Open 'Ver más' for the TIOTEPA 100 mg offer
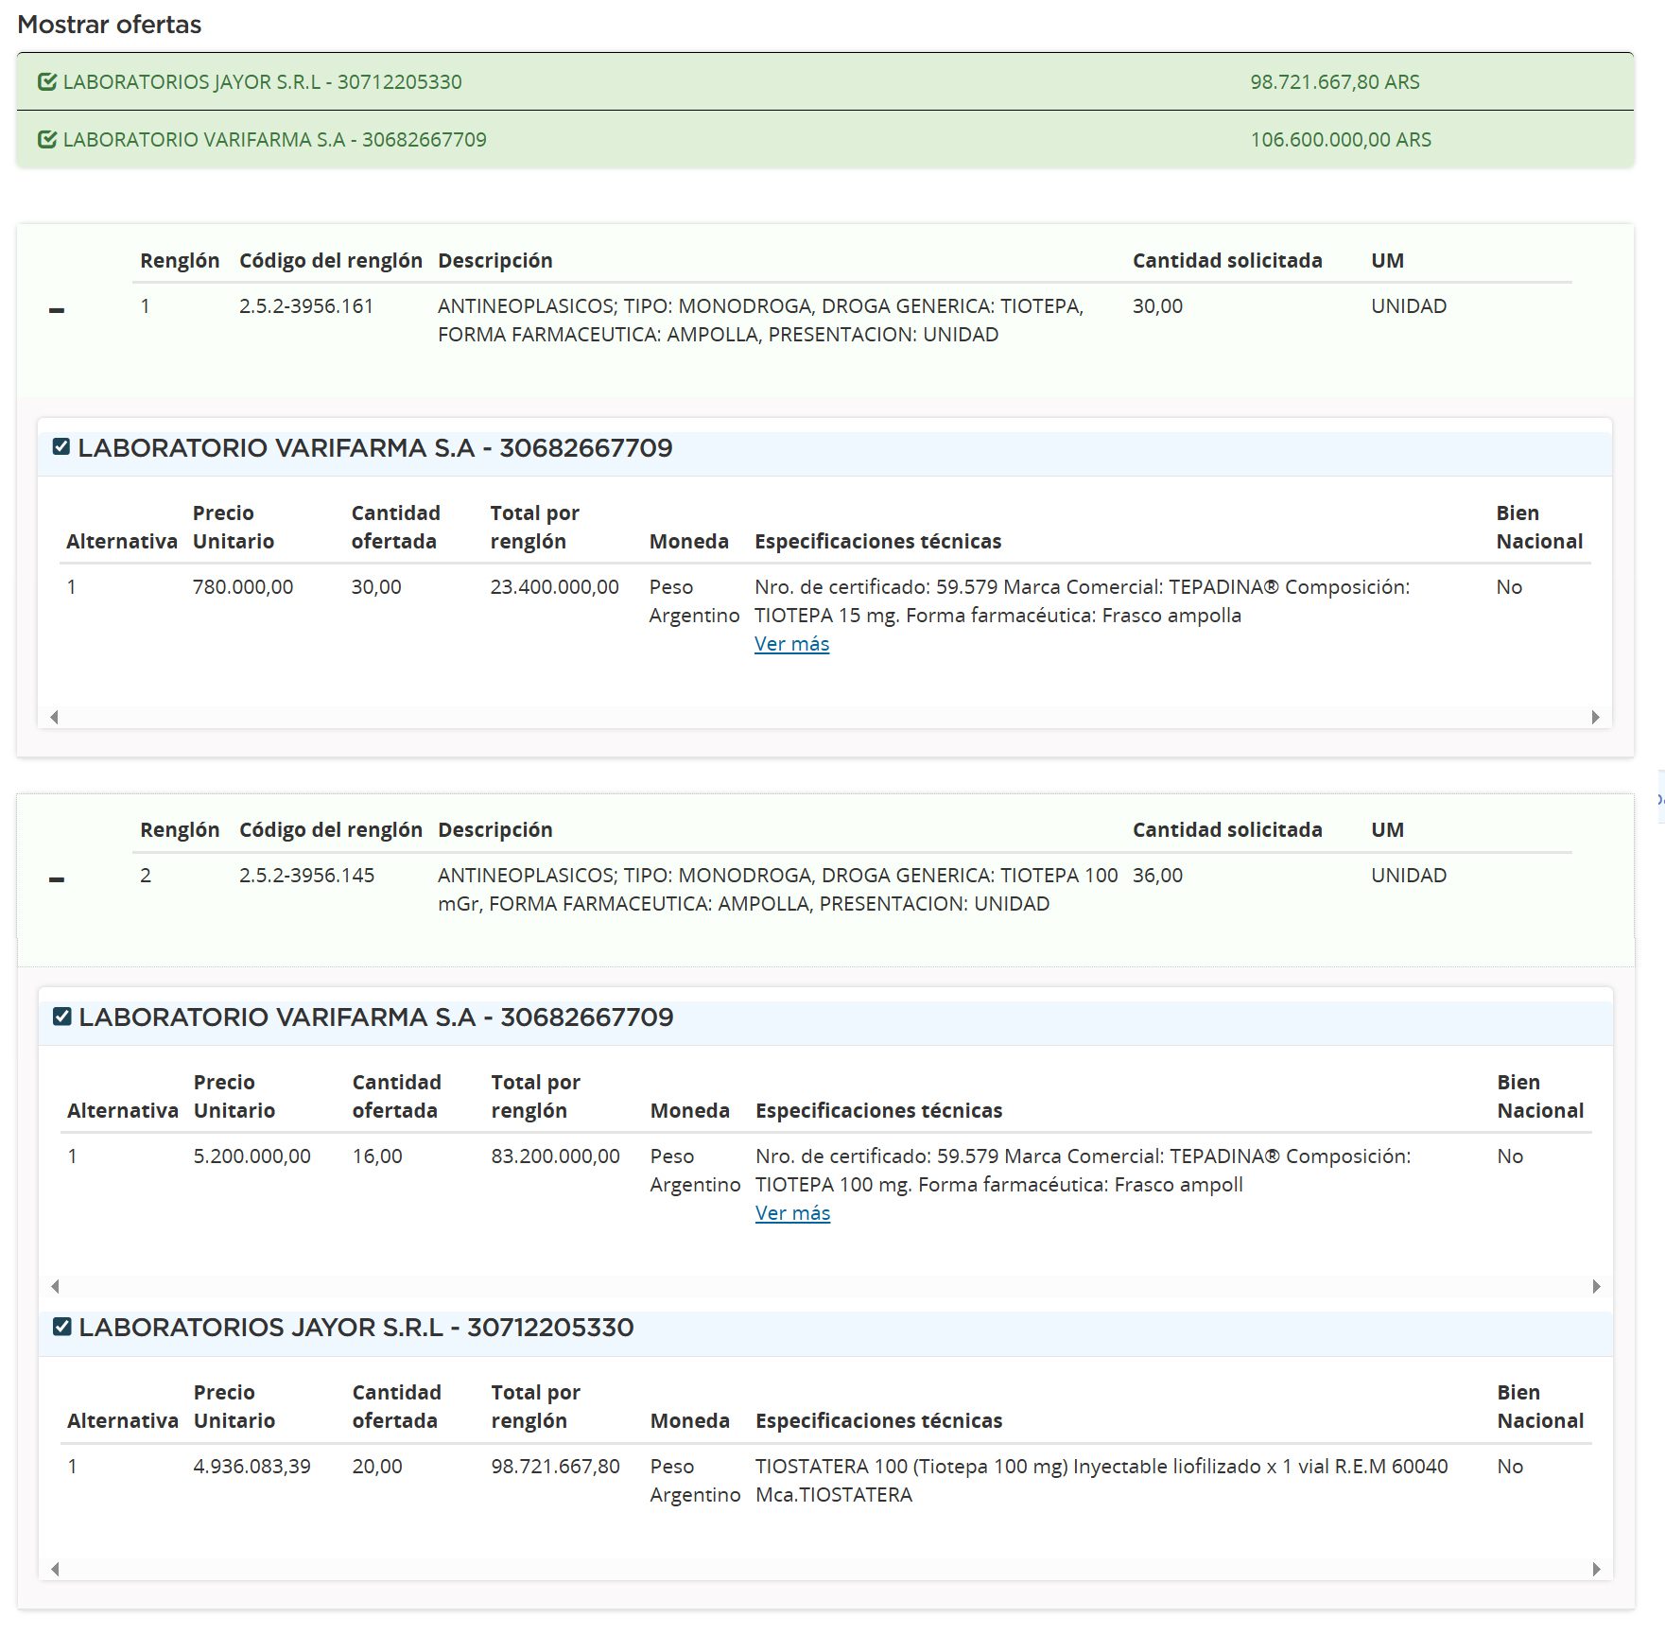The image size is (1665, 1634). point(792,1213)
